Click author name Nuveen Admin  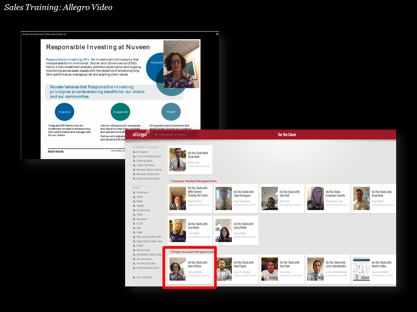(380, 272)
